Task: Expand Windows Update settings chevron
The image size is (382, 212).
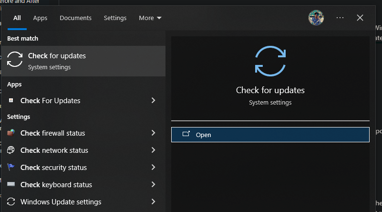Action: 153,202
